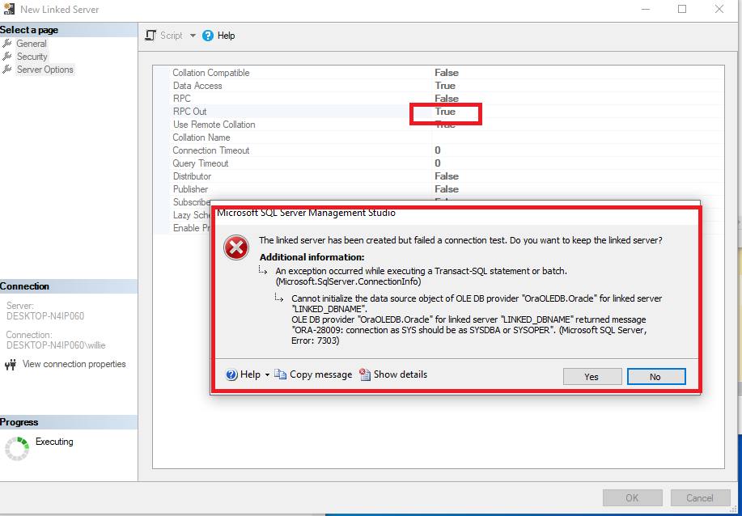Select the Collation Name property label
The height and width of the screenshot is (516, 742).
coord(201,137)
